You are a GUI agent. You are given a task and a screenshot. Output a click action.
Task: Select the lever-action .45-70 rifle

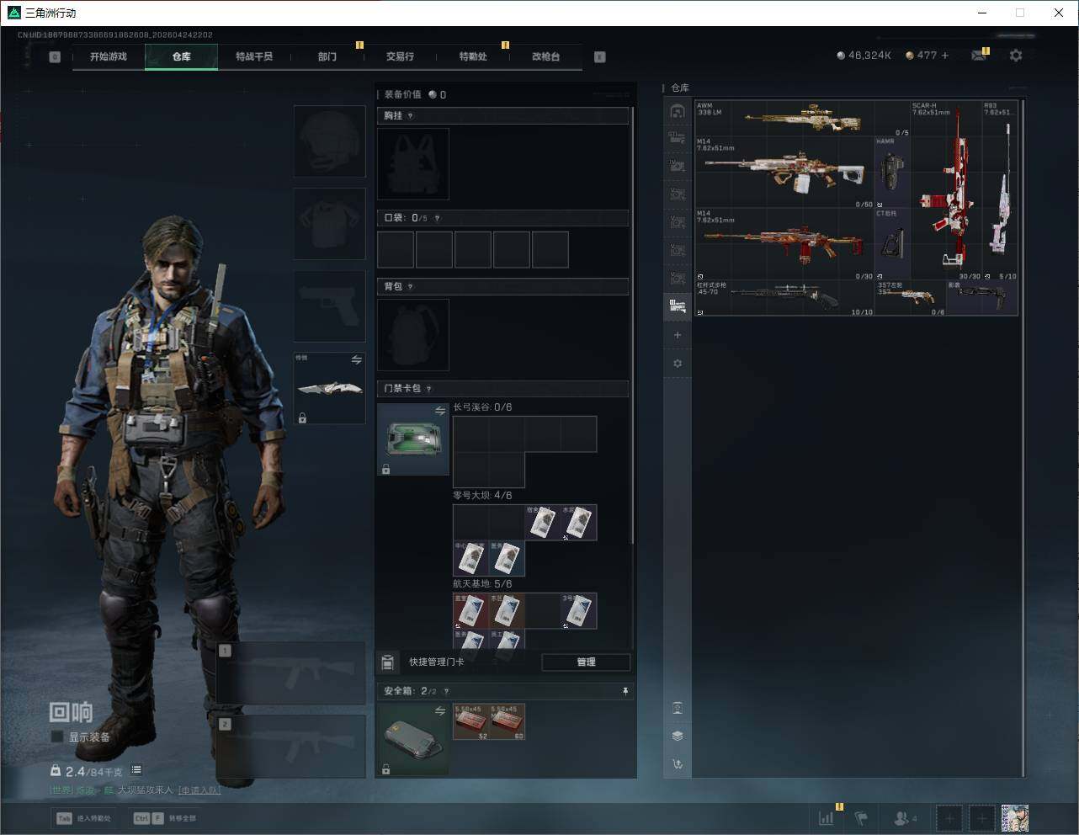click(784, 298)
